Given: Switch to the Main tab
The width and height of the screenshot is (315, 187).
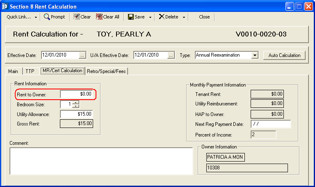Looking at the screenshot, I should [13, 71].
